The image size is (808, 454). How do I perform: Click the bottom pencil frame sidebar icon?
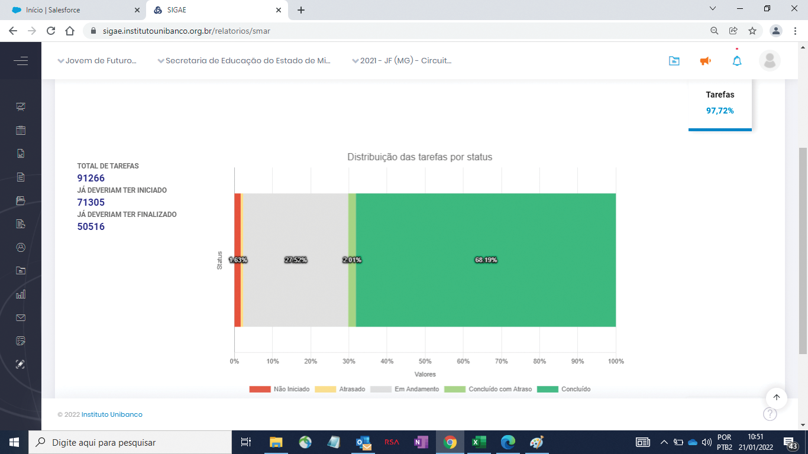click(21, 364)
